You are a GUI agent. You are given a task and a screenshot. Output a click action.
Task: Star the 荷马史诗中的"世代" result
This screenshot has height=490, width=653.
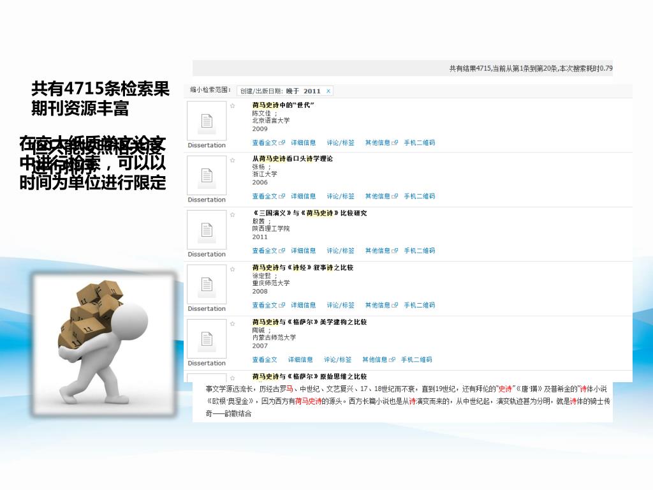coord(232,106)
